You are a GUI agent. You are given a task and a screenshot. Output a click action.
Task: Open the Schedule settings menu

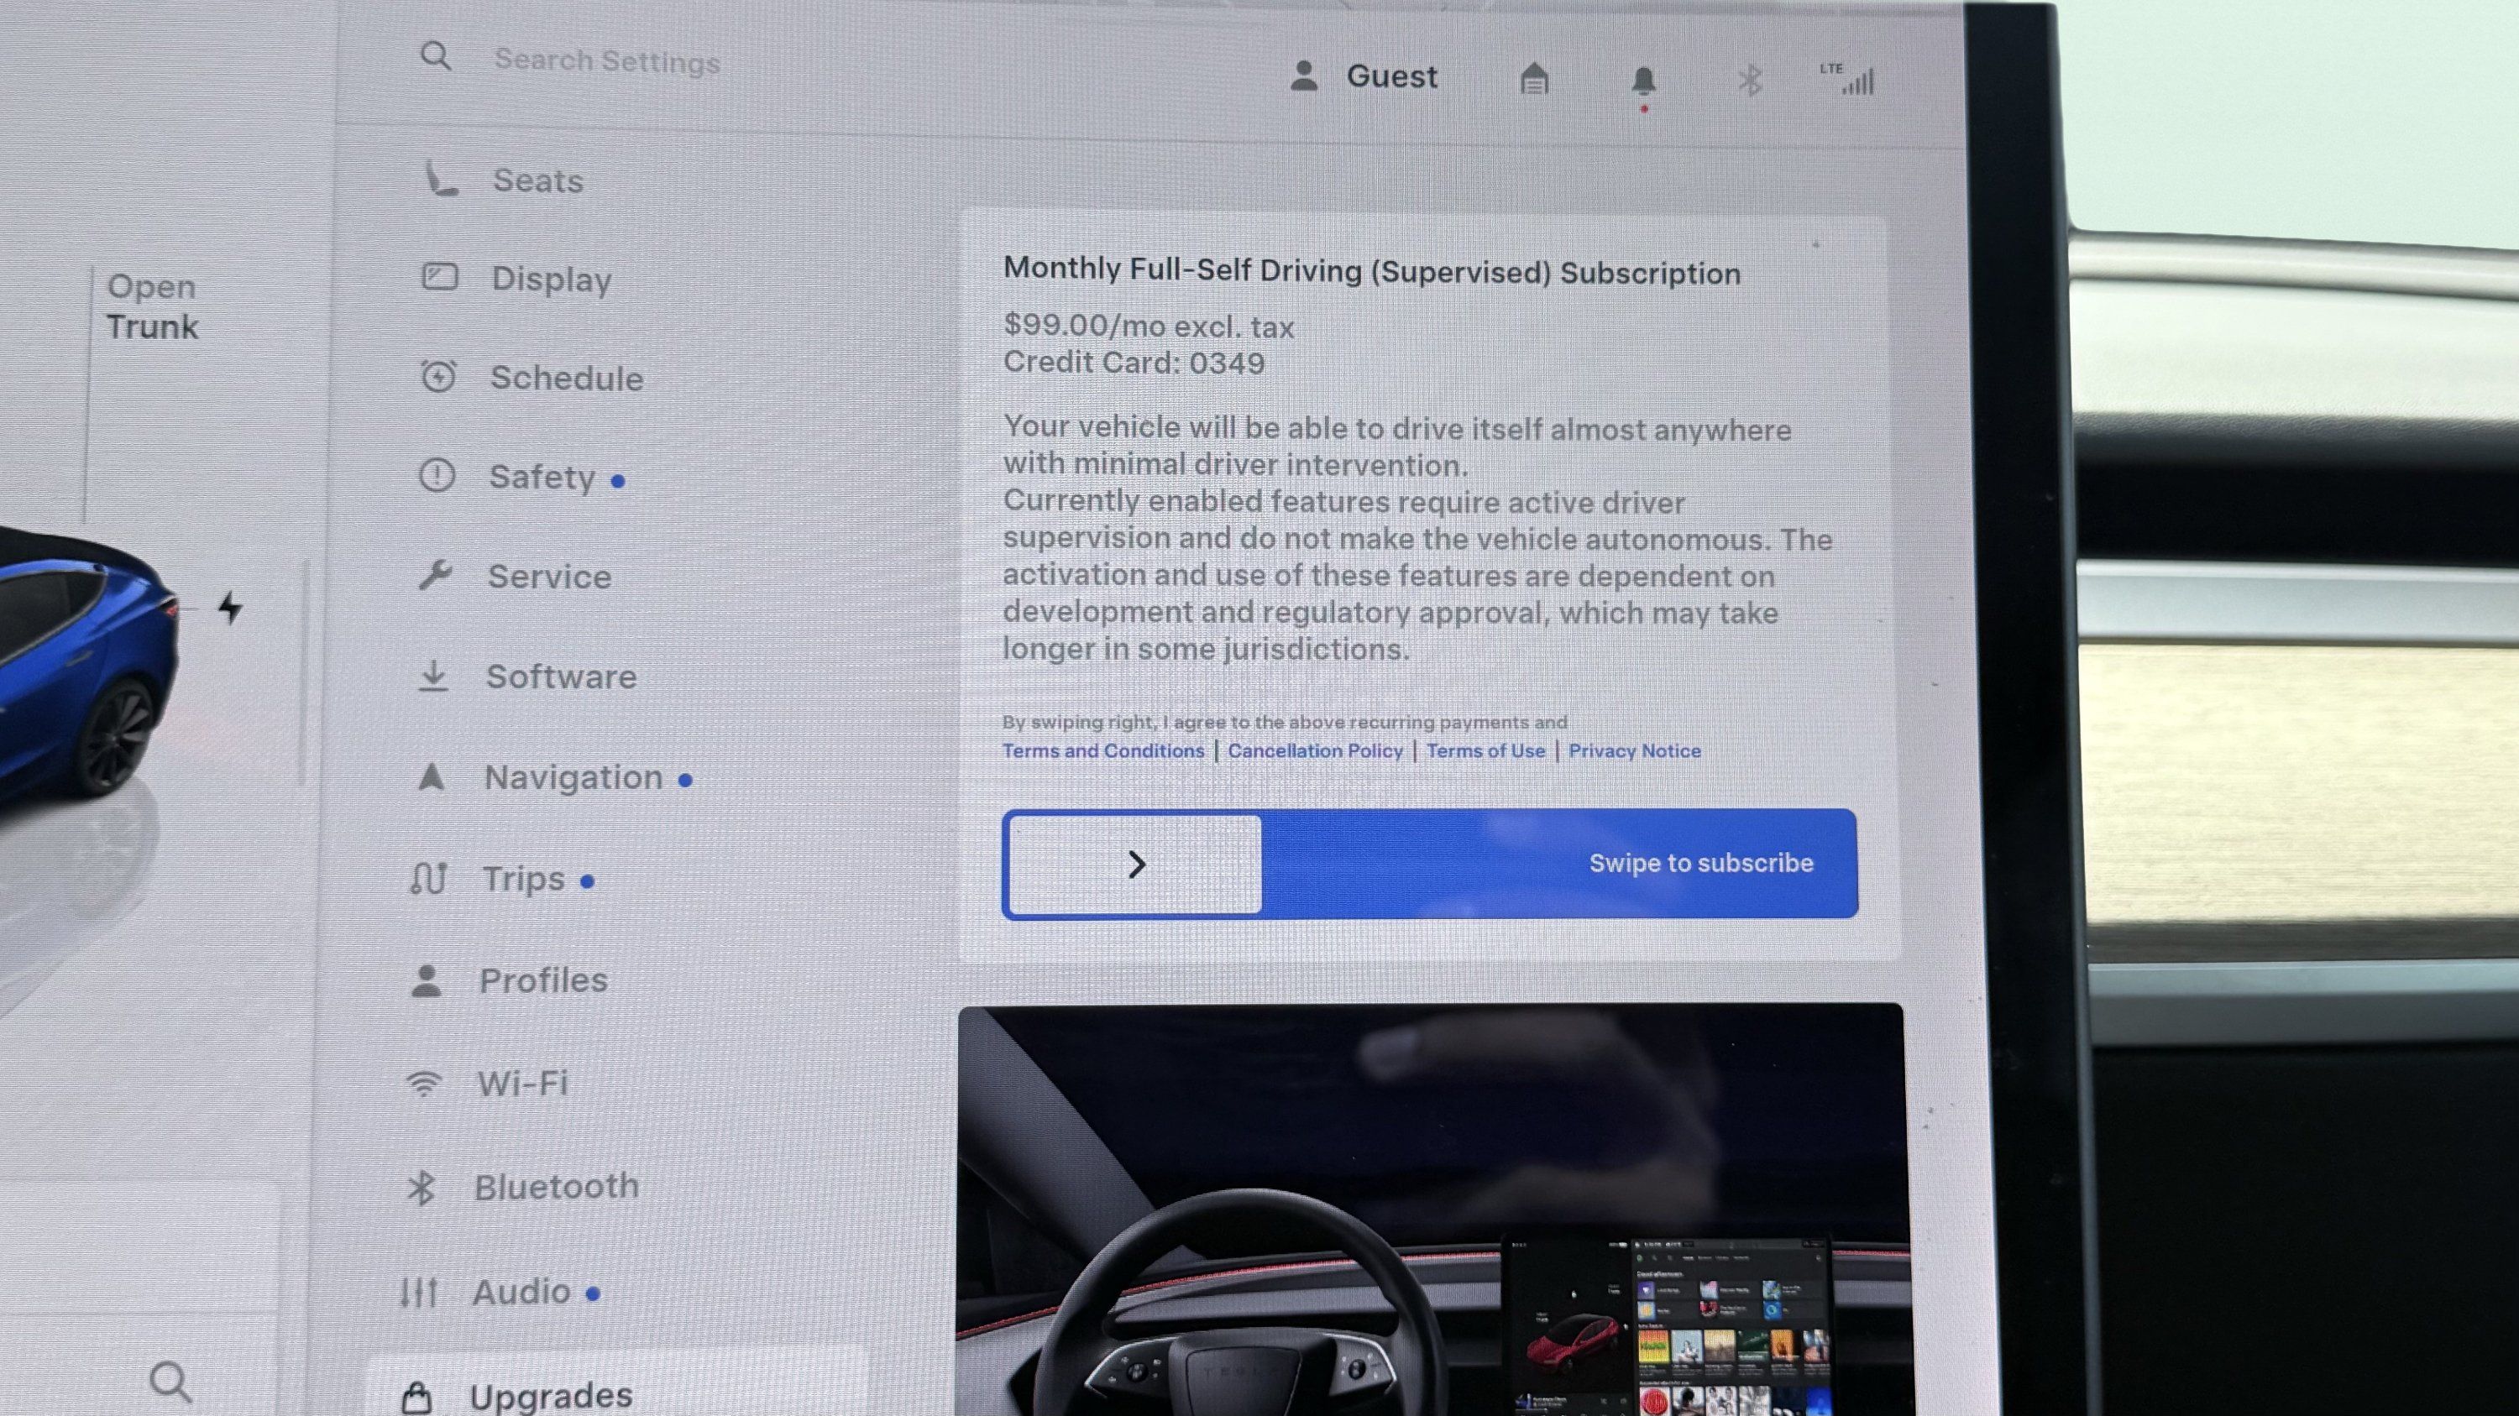coord(566,379)
